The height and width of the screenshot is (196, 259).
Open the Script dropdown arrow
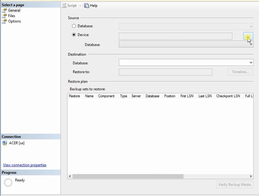coord(80,6)
